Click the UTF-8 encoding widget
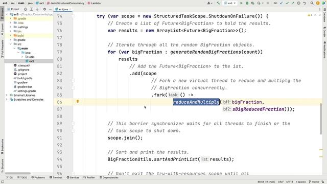Viewport: 327px width, 184px height. coord(290,182)
